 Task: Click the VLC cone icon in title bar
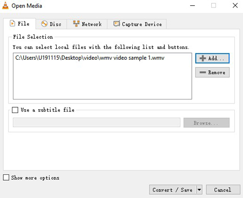tap(5, 5)
